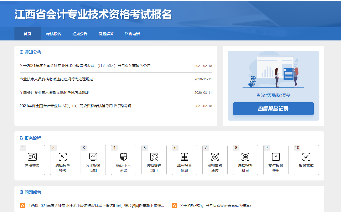Switch to the 咨询电话 tab

tap(132, 34)
